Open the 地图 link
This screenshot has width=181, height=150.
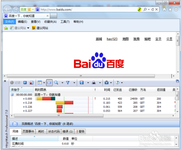click(125, 39)
